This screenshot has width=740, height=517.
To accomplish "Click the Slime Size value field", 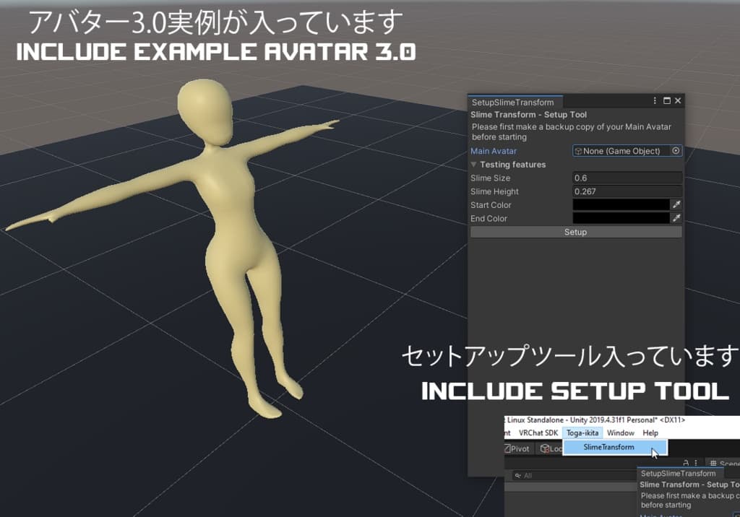I will [x=627, y=178].
